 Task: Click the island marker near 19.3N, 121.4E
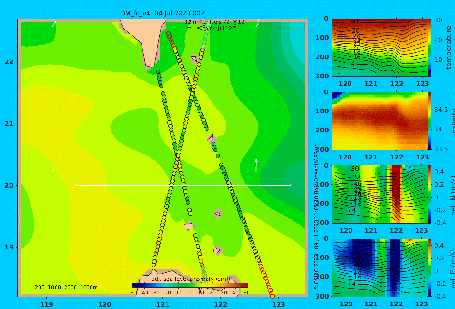[189, 226]
